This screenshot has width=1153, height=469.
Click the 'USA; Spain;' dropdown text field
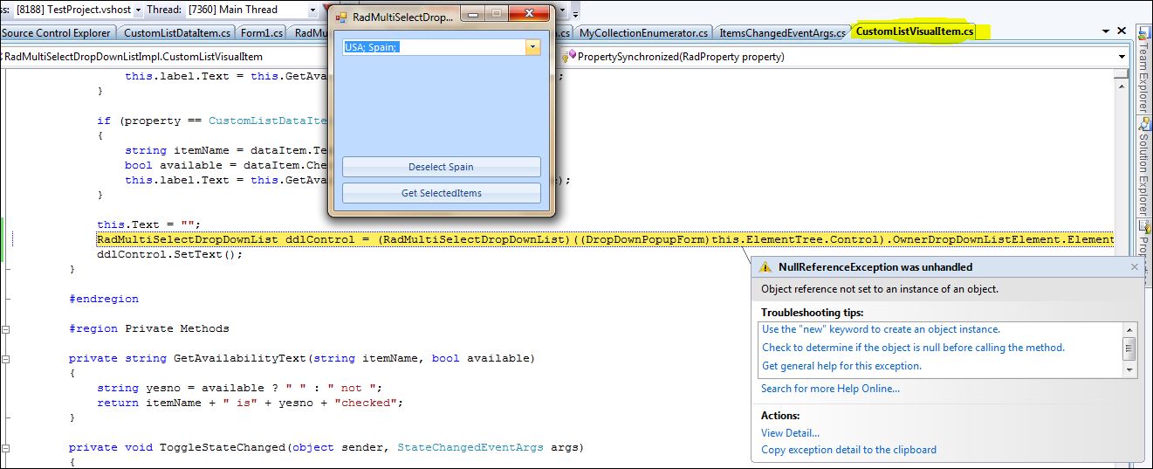(434, 47)
